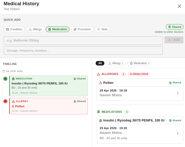Click the TIMELINE heading
Image resolution: width=185 pixels, height=147 pixels.
(10, 64)
